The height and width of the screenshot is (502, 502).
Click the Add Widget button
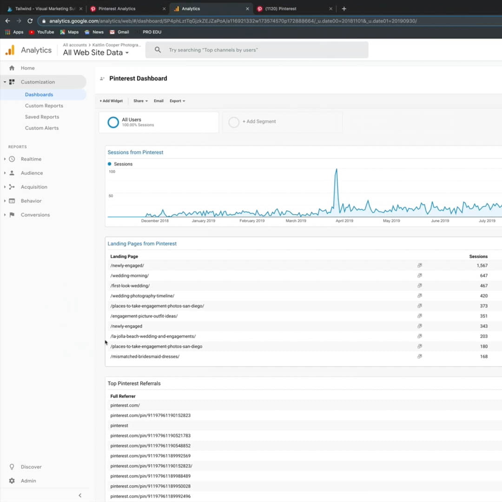(x=111, y=101)
